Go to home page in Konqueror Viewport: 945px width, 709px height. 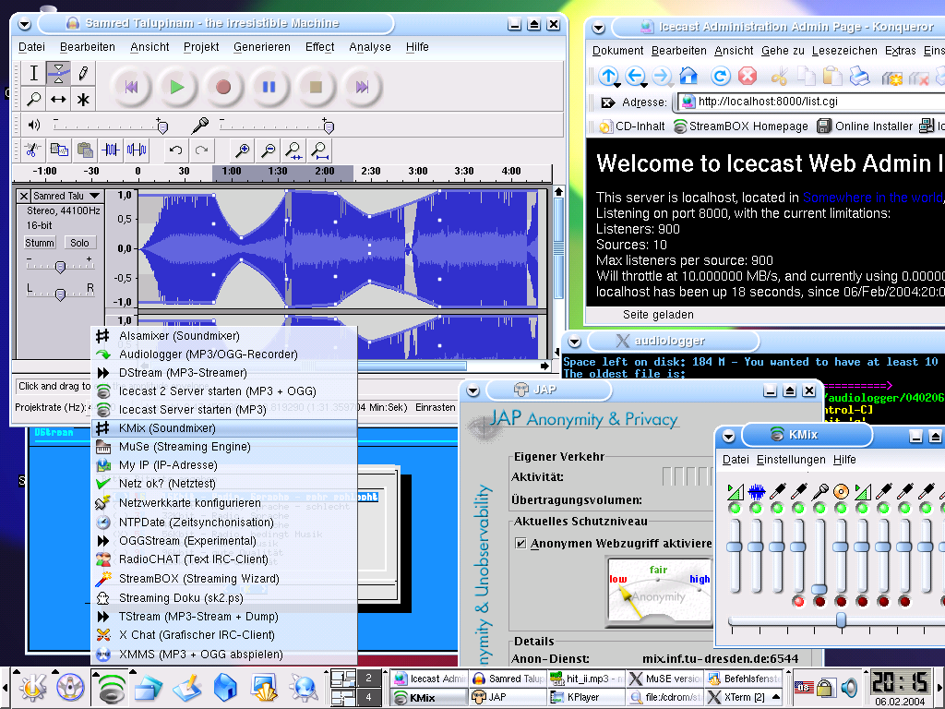tap(688, 76)
